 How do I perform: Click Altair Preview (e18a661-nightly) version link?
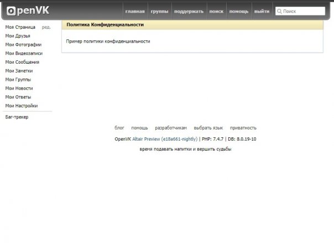pyautogui.click(x=165, y=139)
